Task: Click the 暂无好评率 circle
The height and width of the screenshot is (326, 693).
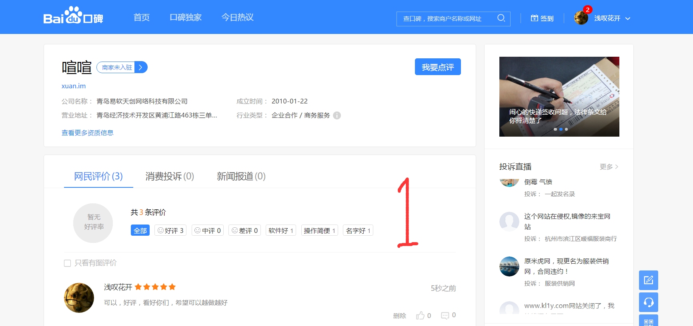Action: pyautogui.click(x=93, y=223)
